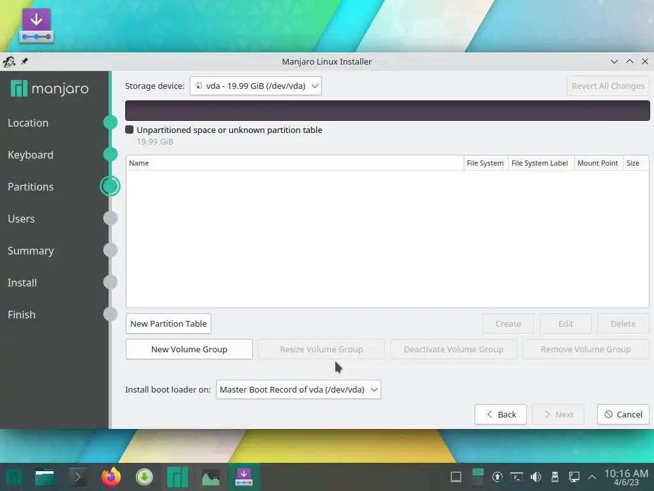Click the '19.99 GiB' size text
Screen dimensions: 654x491
point(155,141)
